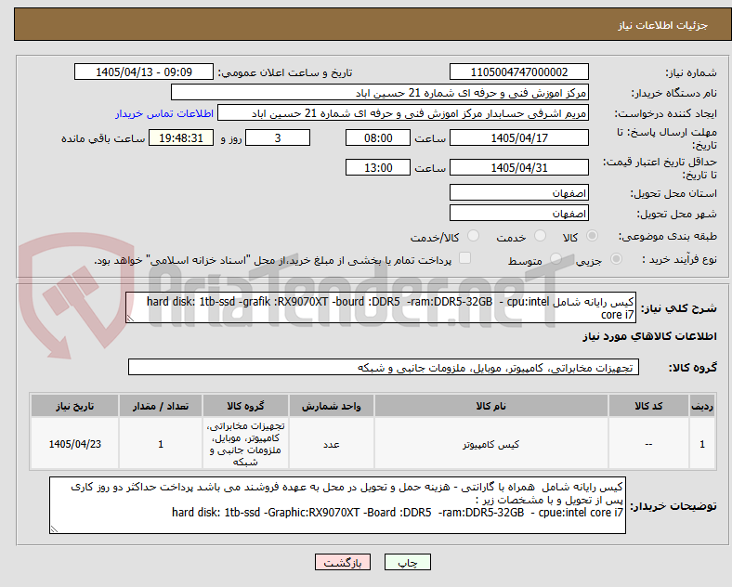Click the goods group field تجهیزات مخابراتی
The height and width of the screenshot is (587, 732).
[x=384, y=367]
